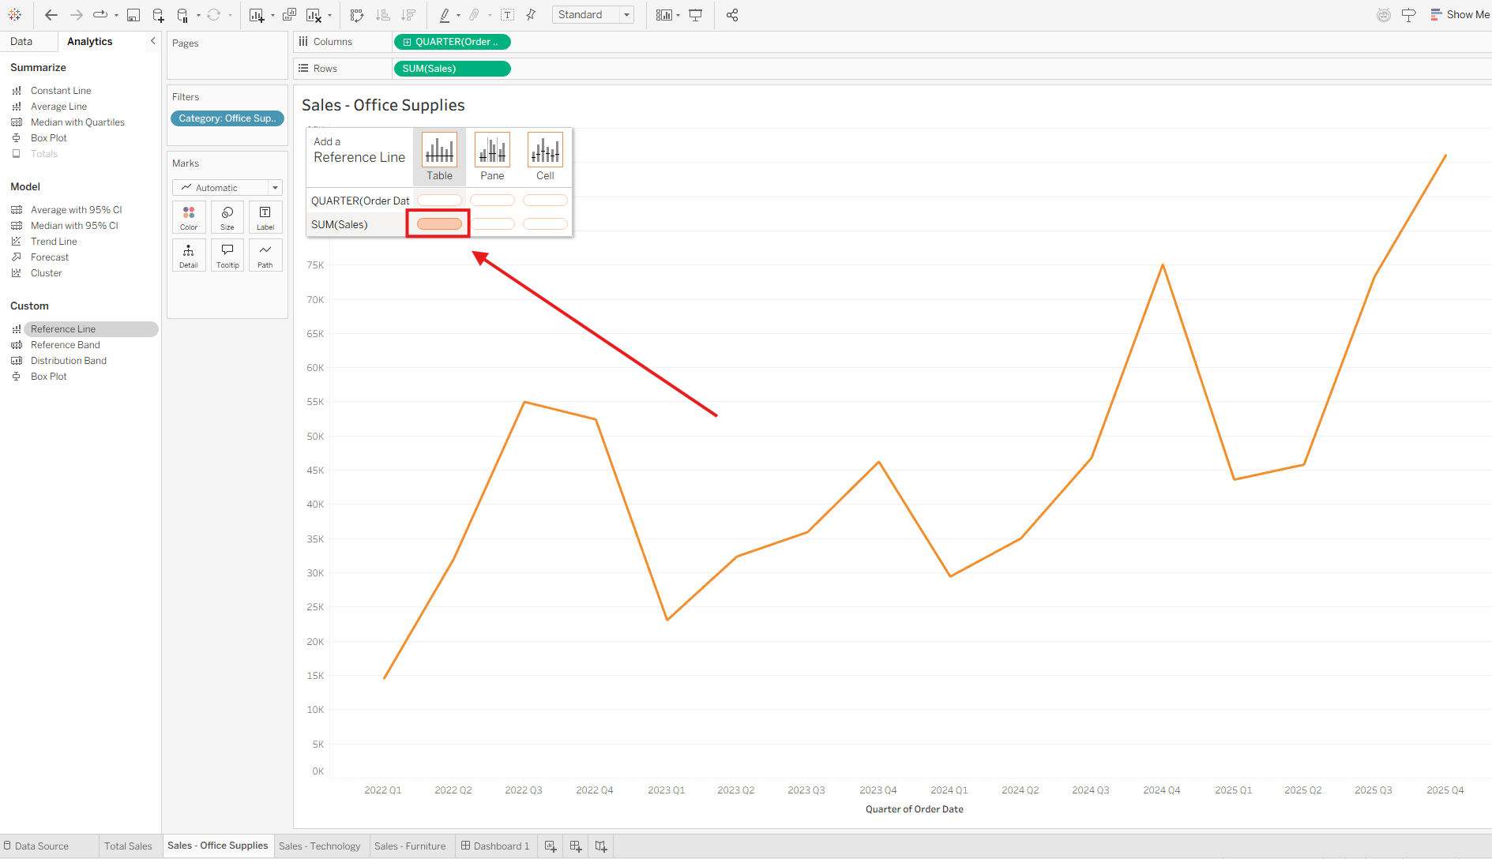Click the New Worksheet toolbar icon
The width and height of the screenshot is (1492, 859).
(x=257, y=15)
